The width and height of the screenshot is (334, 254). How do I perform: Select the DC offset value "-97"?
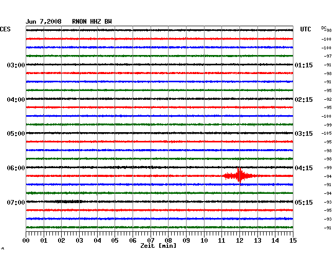(328, 56)
